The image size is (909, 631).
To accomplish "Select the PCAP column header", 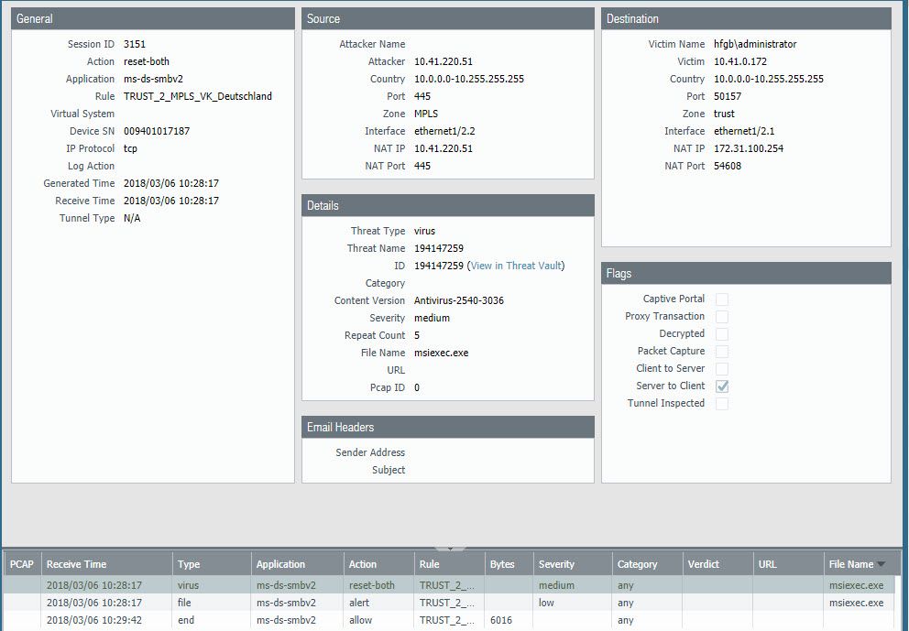I will [x=22, y=564].
